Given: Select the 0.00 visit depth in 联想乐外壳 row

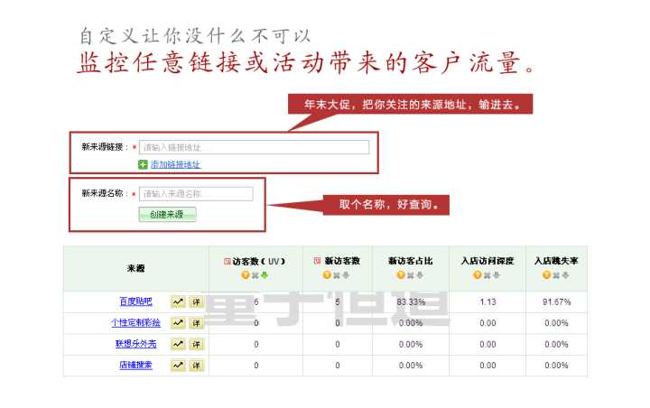Looking at the screenshot, I should click(487, 344).
